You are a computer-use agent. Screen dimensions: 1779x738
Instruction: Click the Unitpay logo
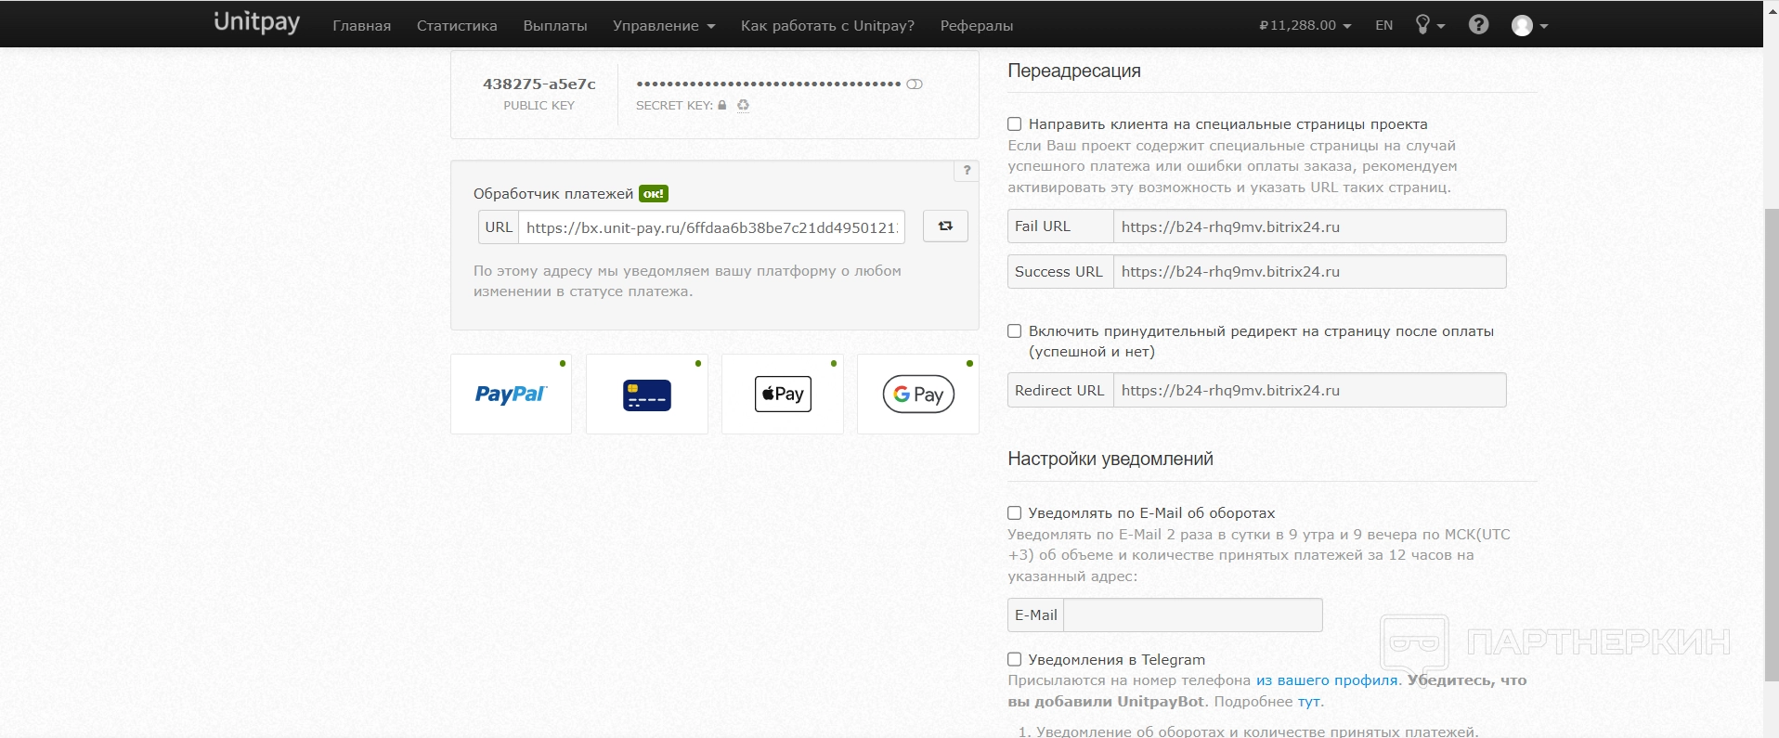[257, 23]
